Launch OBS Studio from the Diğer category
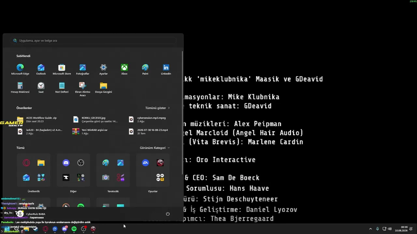The height and width of the screenshot is (234, 417). click(x=81, y=163)
